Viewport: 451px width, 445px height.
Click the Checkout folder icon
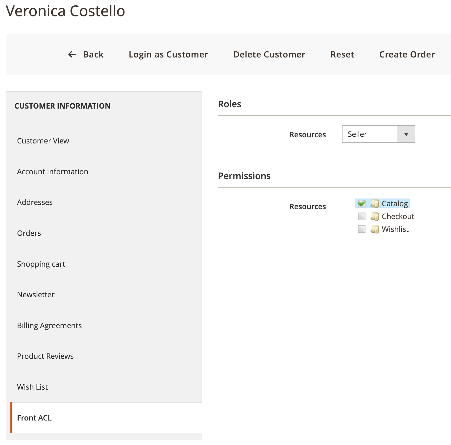(x=374, y=216)
